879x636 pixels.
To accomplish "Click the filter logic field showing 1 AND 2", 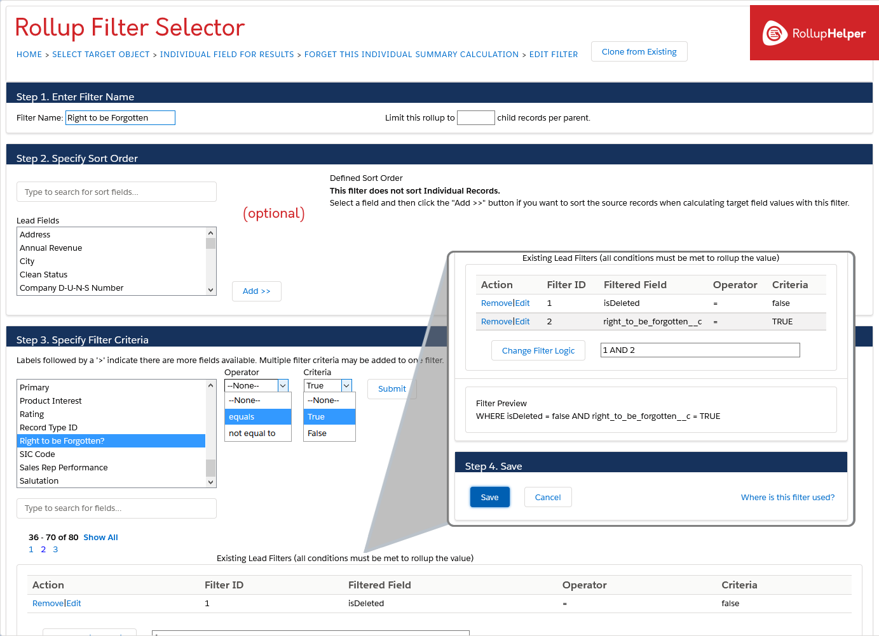I will (700, 350).
